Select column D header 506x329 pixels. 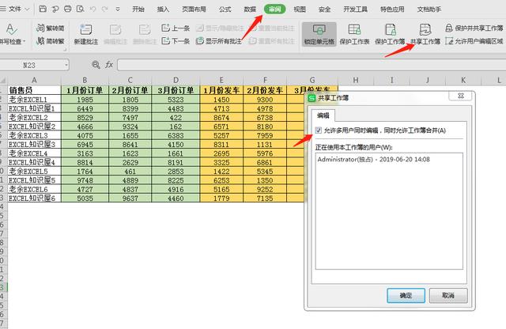coord(176,80)
